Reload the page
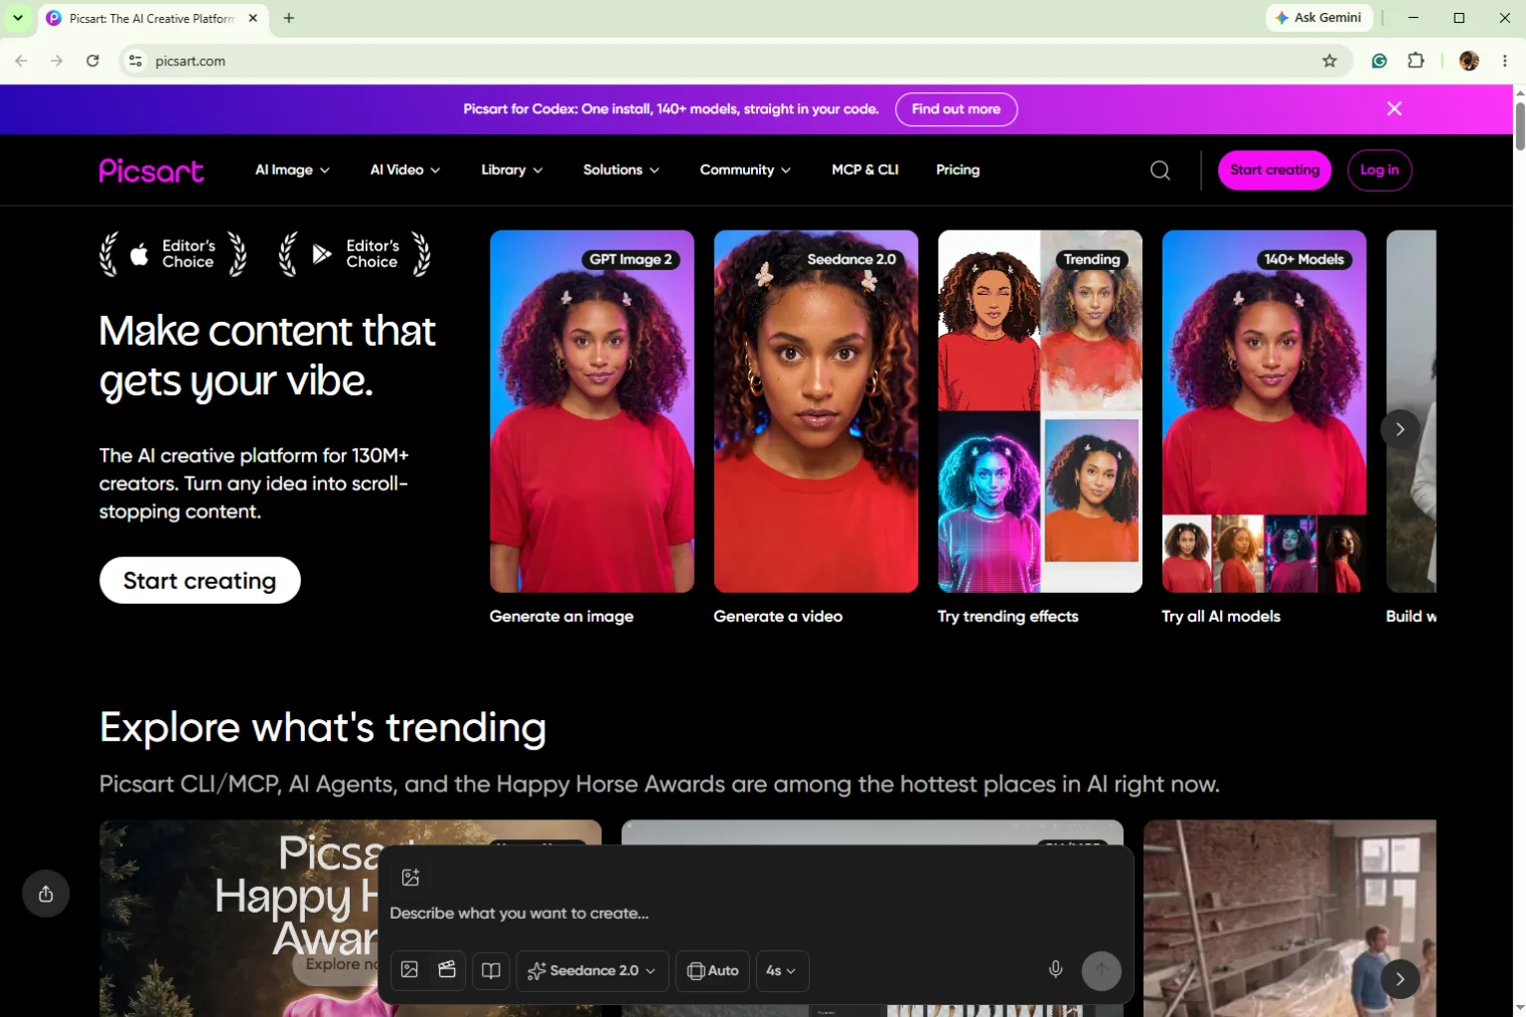Viewport: 1526px width, 1017px height. [x=92, y=61]
